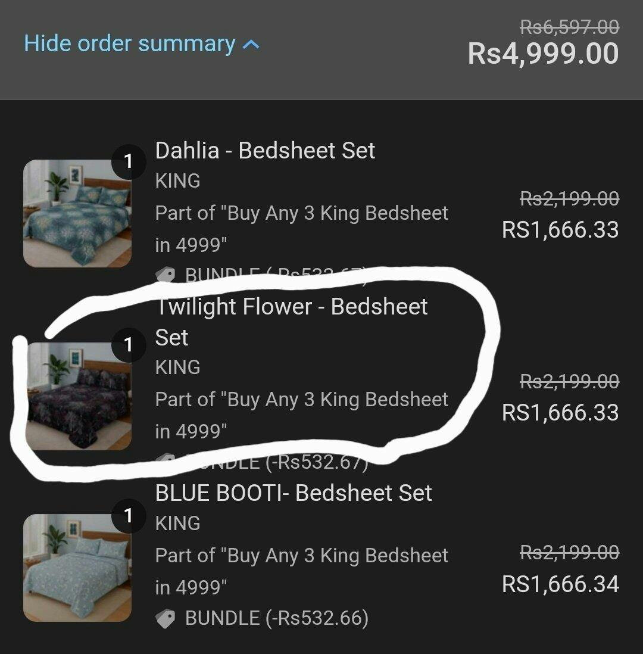
Task: Open the Dahlia bedsheet thumbnail
Action: pyautogui.click(x=77, y=213)
